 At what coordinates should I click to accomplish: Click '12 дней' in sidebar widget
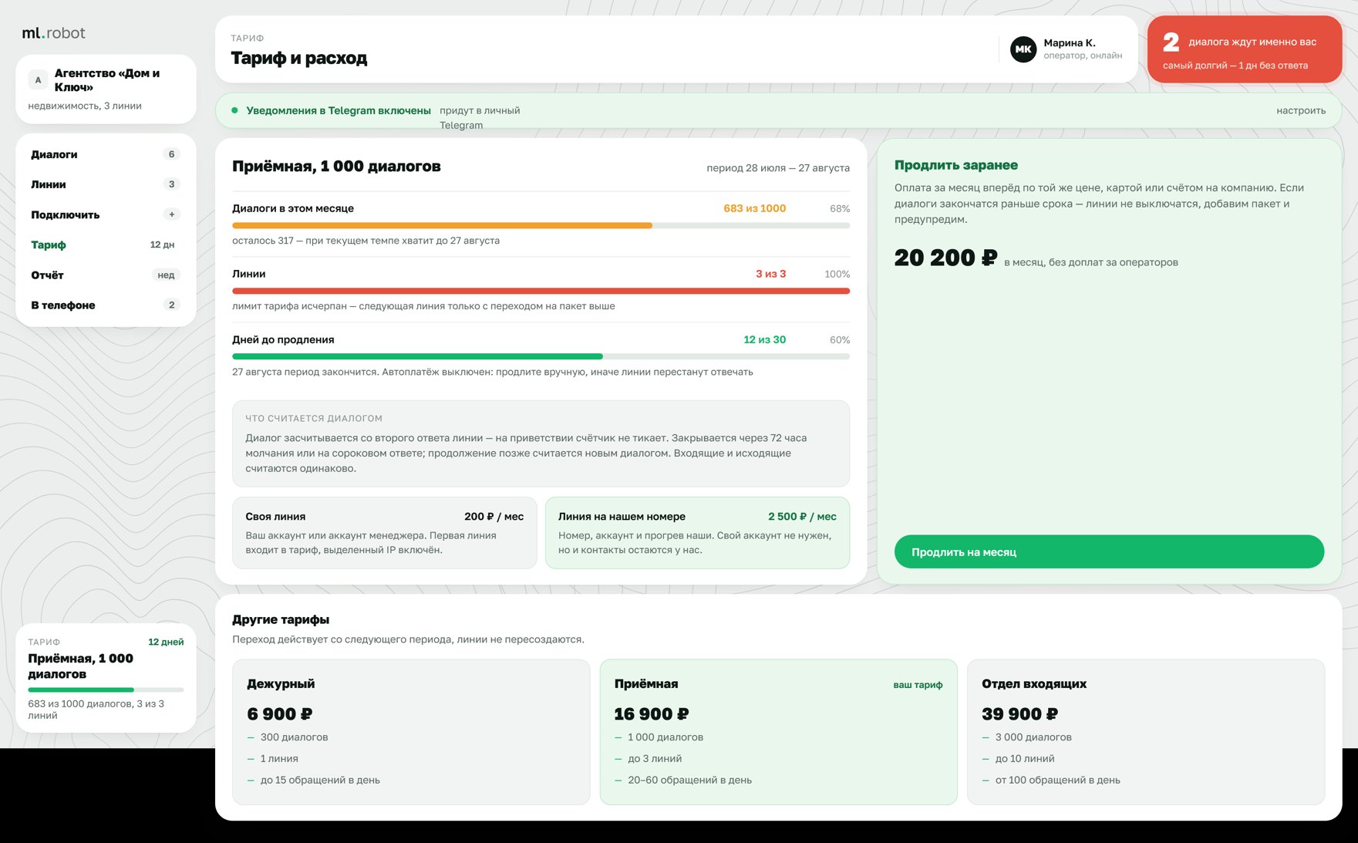(x=166, y=642)
